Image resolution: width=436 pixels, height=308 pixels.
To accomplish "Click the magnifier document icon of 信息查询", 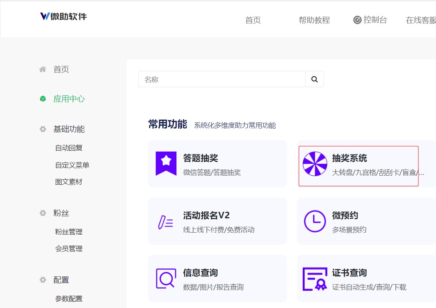I will (x=166, y=278).
